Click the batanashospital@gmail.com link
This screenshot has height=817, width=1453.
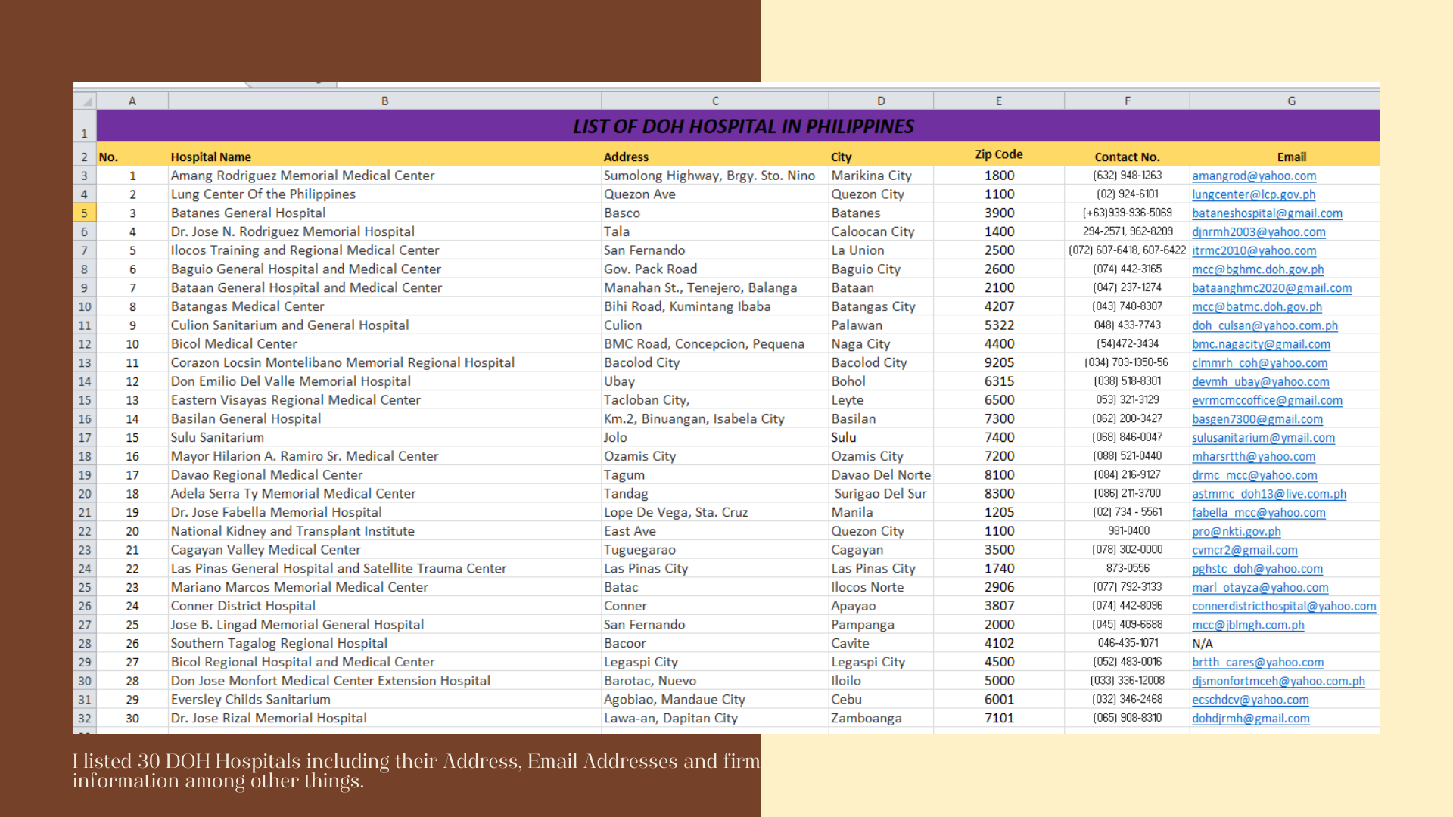pyautogui.click(x=1266, y=213)
